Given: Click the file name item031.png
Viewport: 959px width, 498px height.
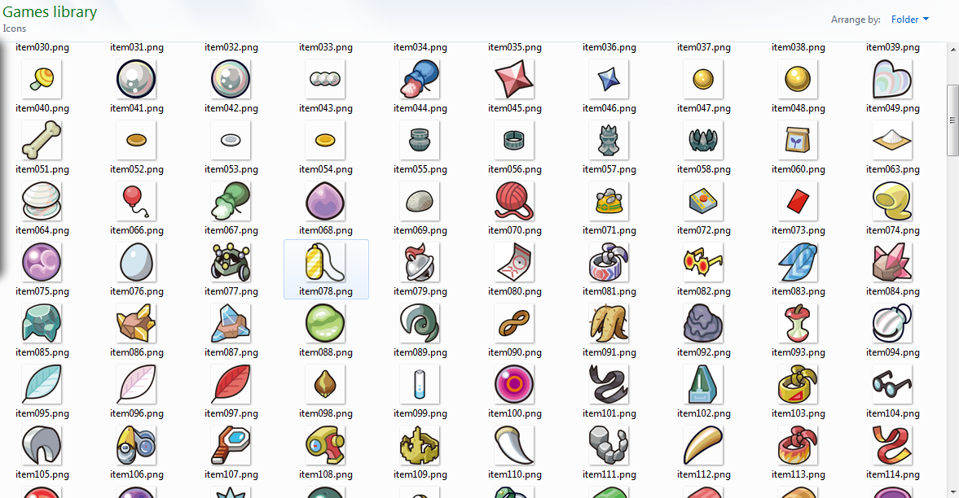Looking at the screenshot, I should coord(137,47).
